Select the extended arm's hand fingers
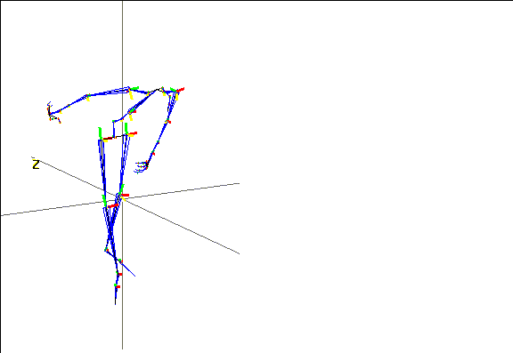The image size is (513, 353). [53, 113]
